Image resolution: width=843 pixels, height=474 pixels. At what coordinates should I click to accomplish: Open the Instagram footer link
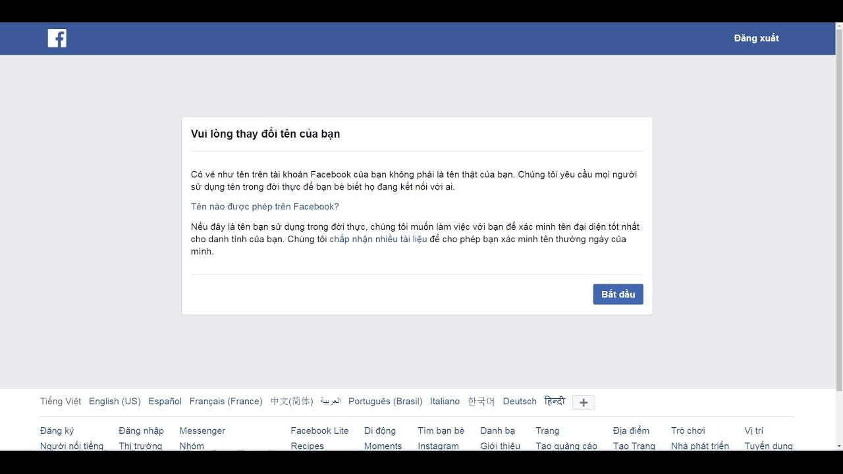coord(438,446)
